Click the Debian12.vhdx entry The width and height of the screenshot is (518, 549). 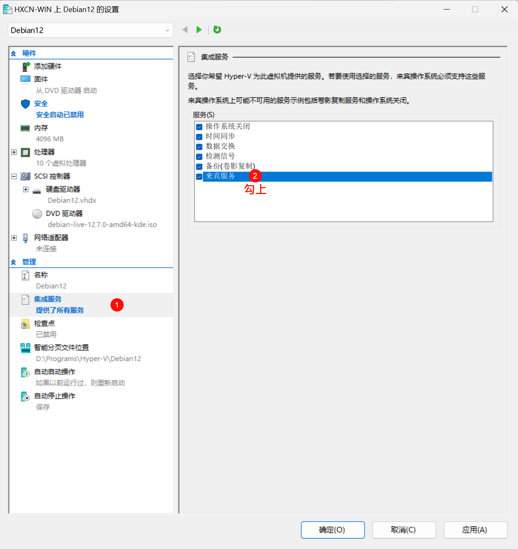pos(72,200)
